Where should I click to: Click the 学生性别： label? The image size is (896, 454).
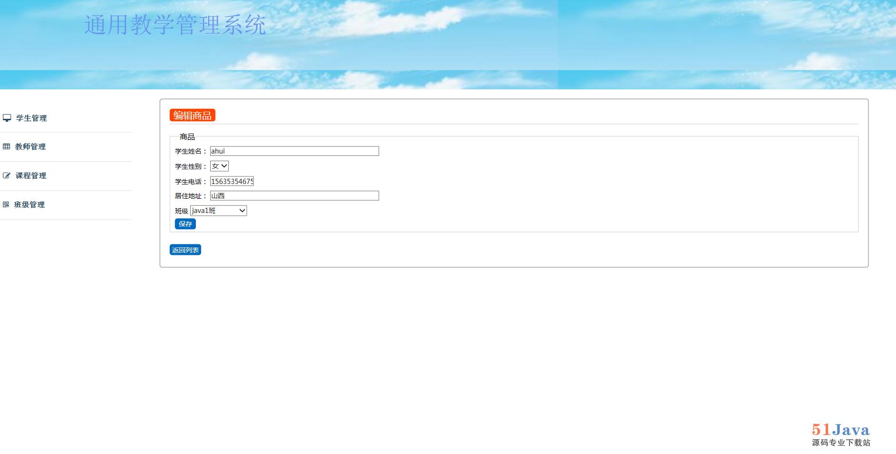click(191, 166)
